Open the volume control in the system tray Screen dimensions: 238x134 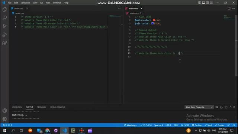point(209,131)
